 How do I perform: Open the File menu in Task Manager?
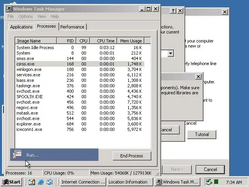coord(11,16)
